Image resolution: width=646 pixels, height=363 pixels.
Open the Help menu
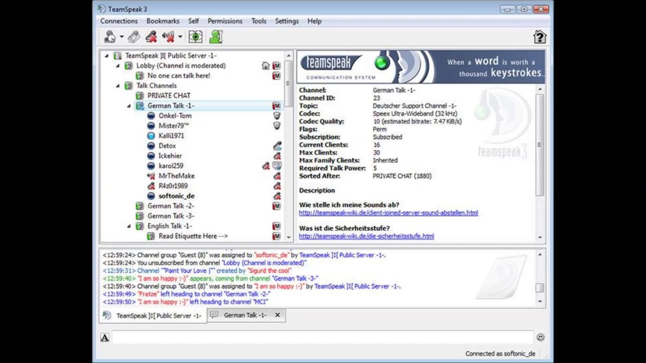coord(314,21)
